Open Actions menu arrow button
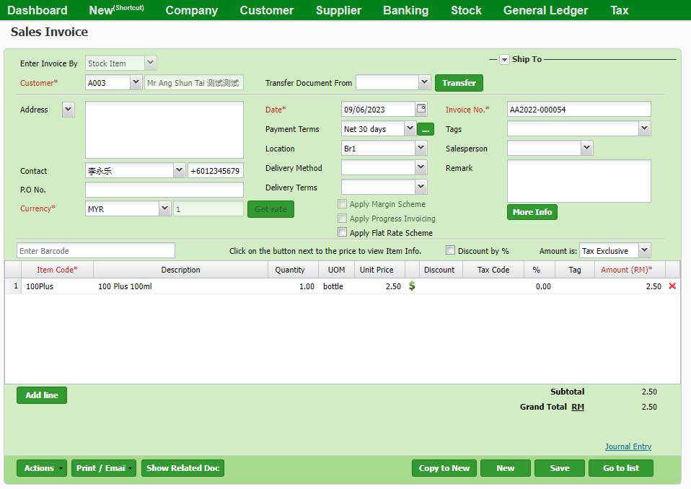691x489 pixels. (42, 468)
